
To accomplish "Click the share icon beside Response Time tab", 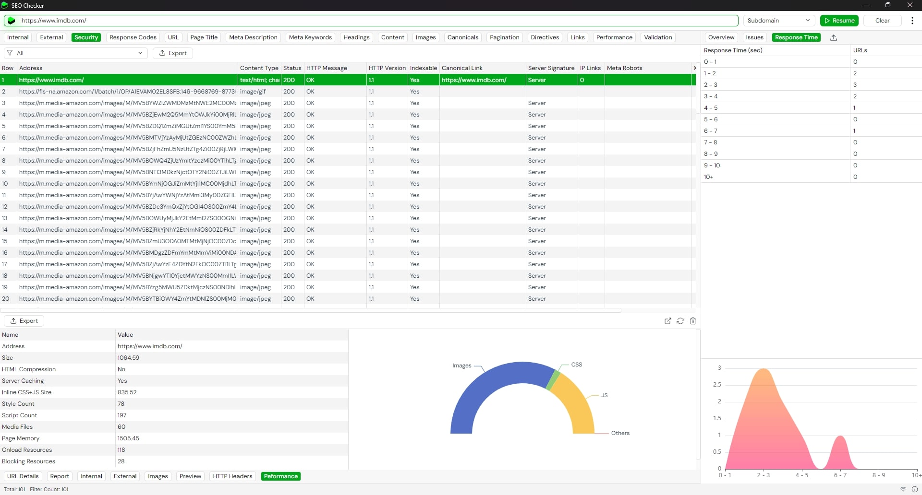I will (x=834, y=38).
